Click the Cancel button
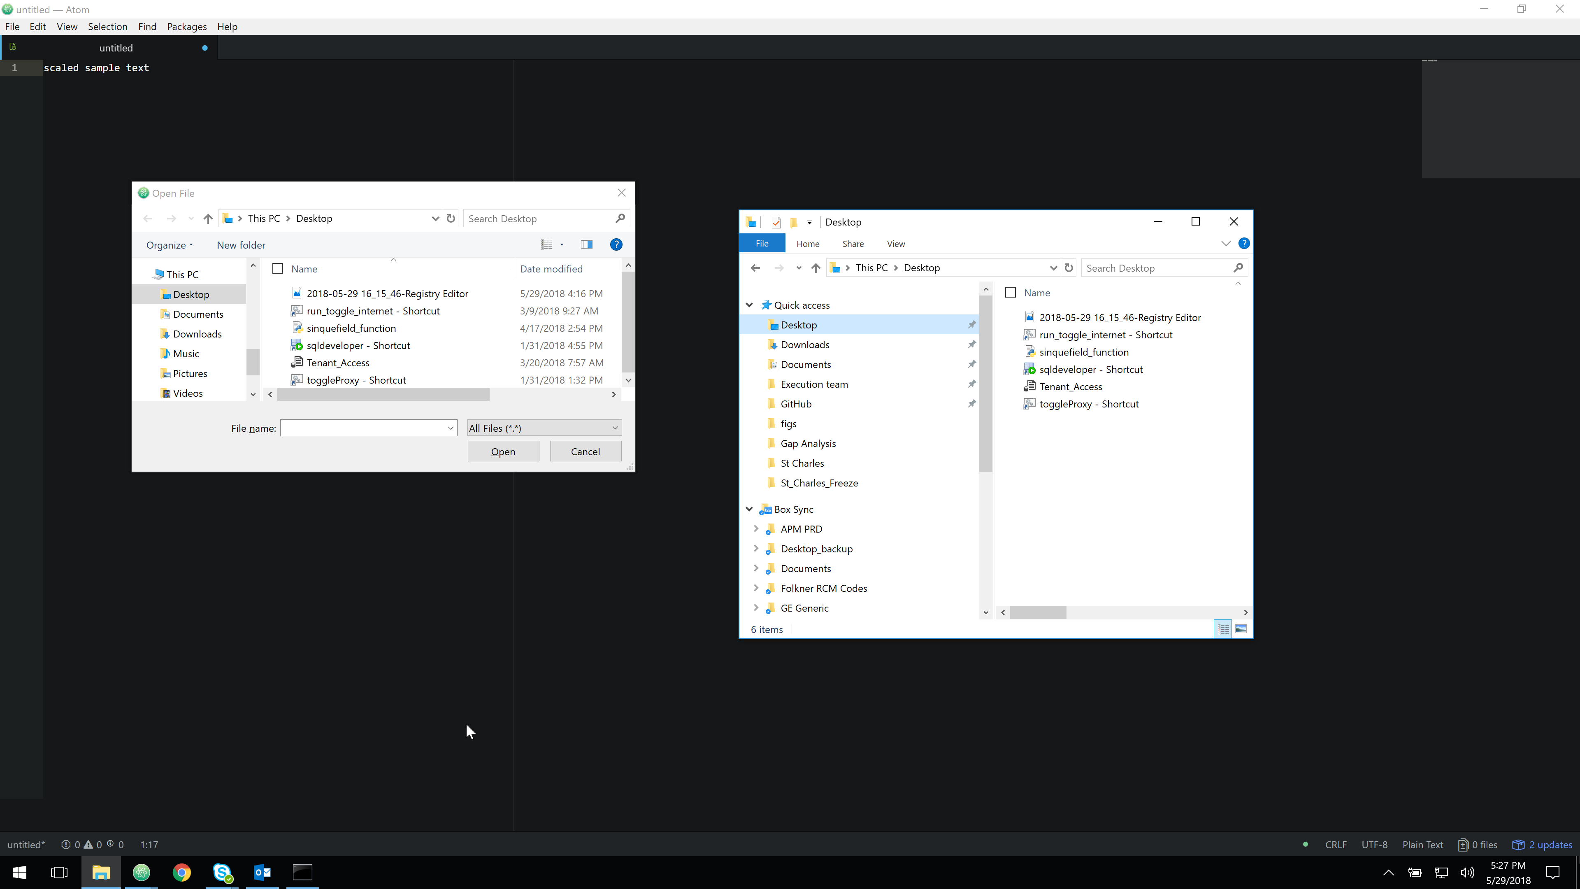The height and width of the screenshot is (889, 1580). [586, 451]
